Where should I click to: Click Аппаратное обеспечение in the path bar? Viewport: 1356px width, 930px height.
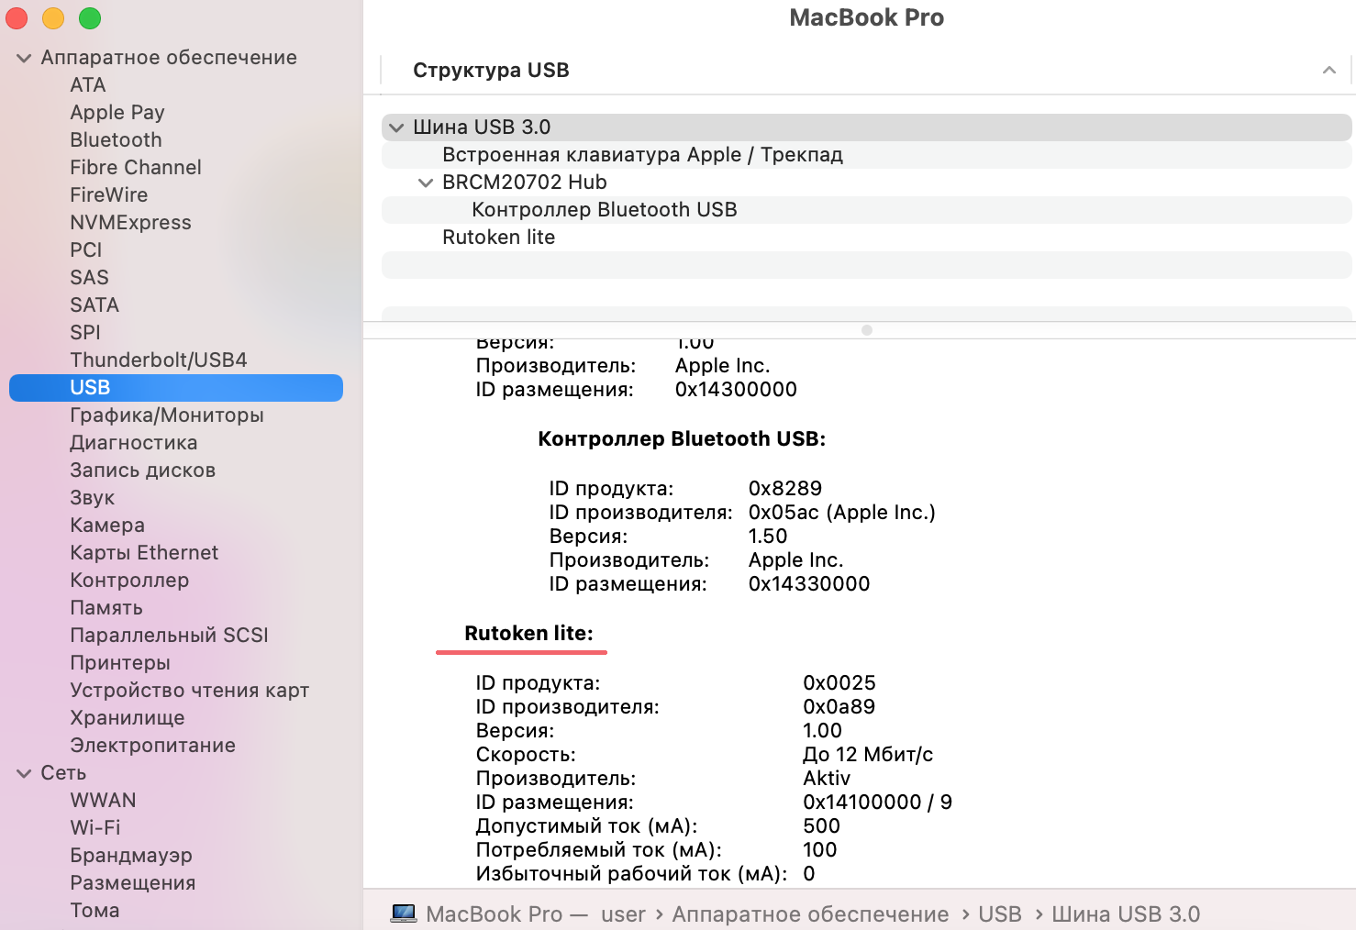pos(810,914)
